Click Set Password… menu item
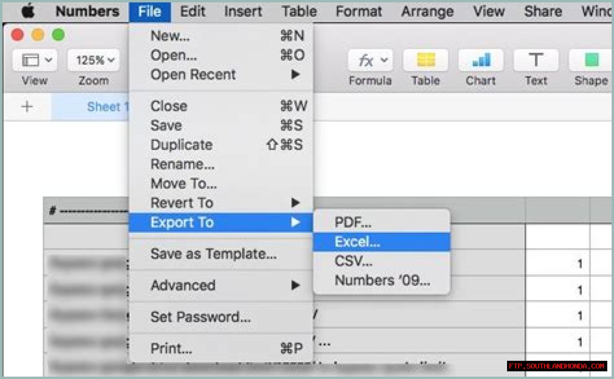The height and width of the screenshot is (379, 614). (201, 317)
